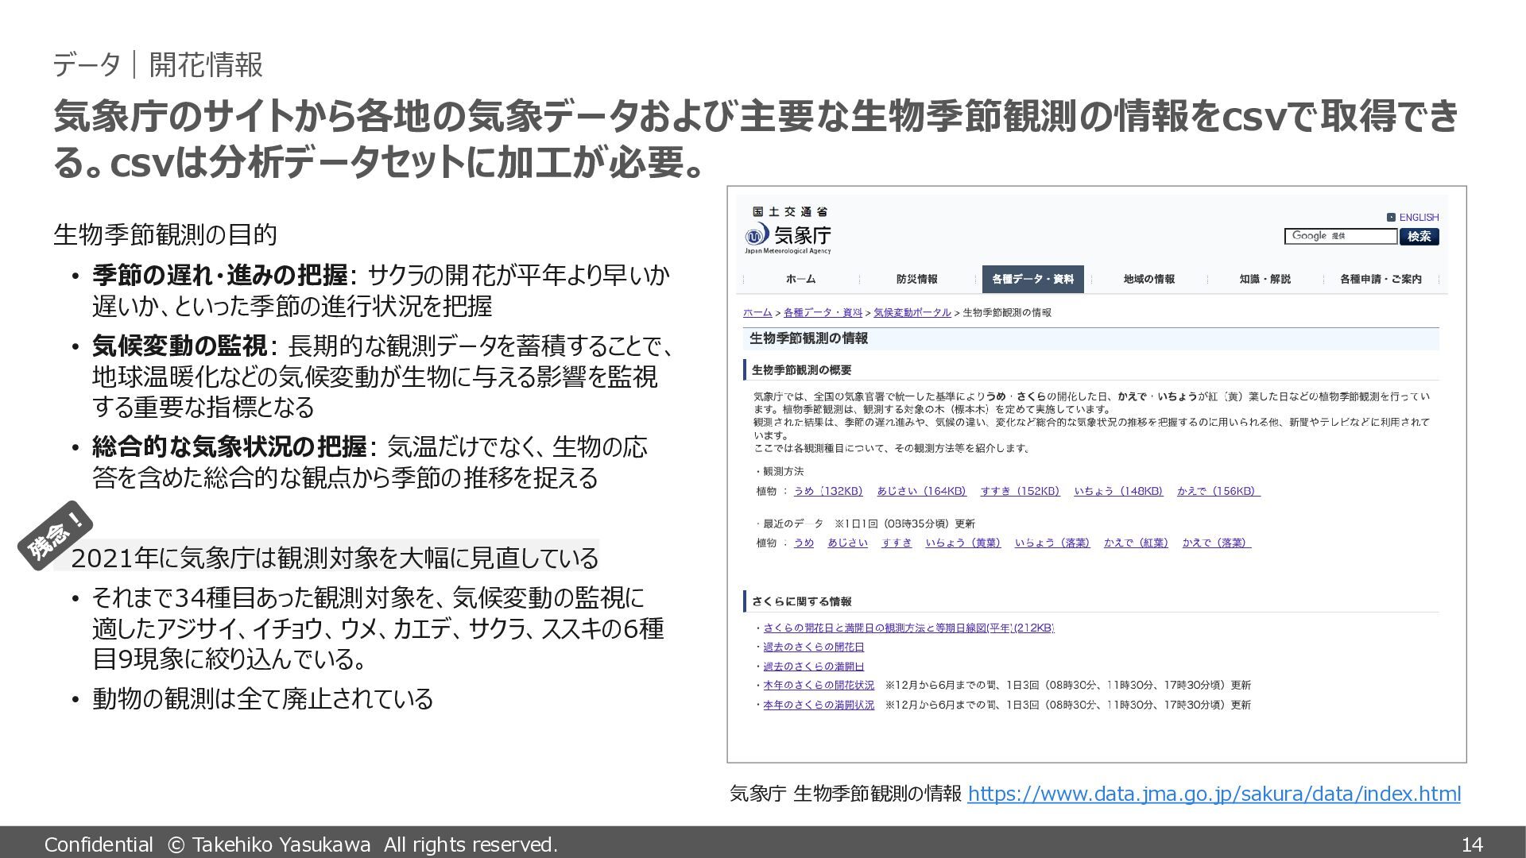Screen dimensions: 1526x858
Task: Open the 防災情報 navigation tab
Action: 916,279
